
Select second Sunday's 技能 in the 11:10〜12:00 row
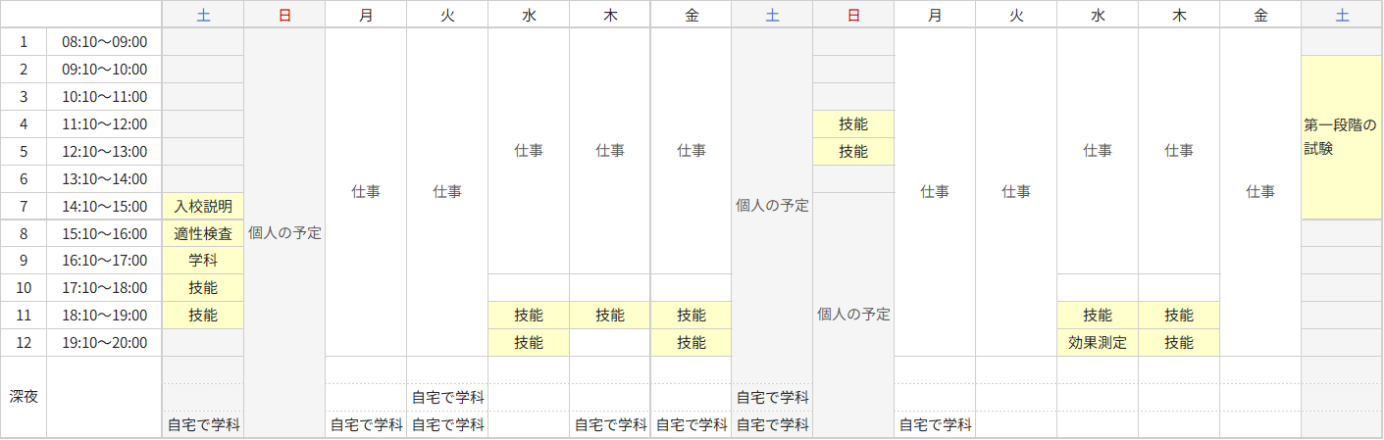click(x=853, y=124)
